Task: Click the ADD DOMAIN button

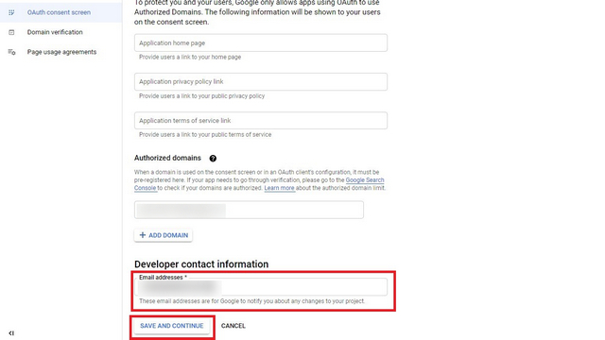Action: pos(164,235)
